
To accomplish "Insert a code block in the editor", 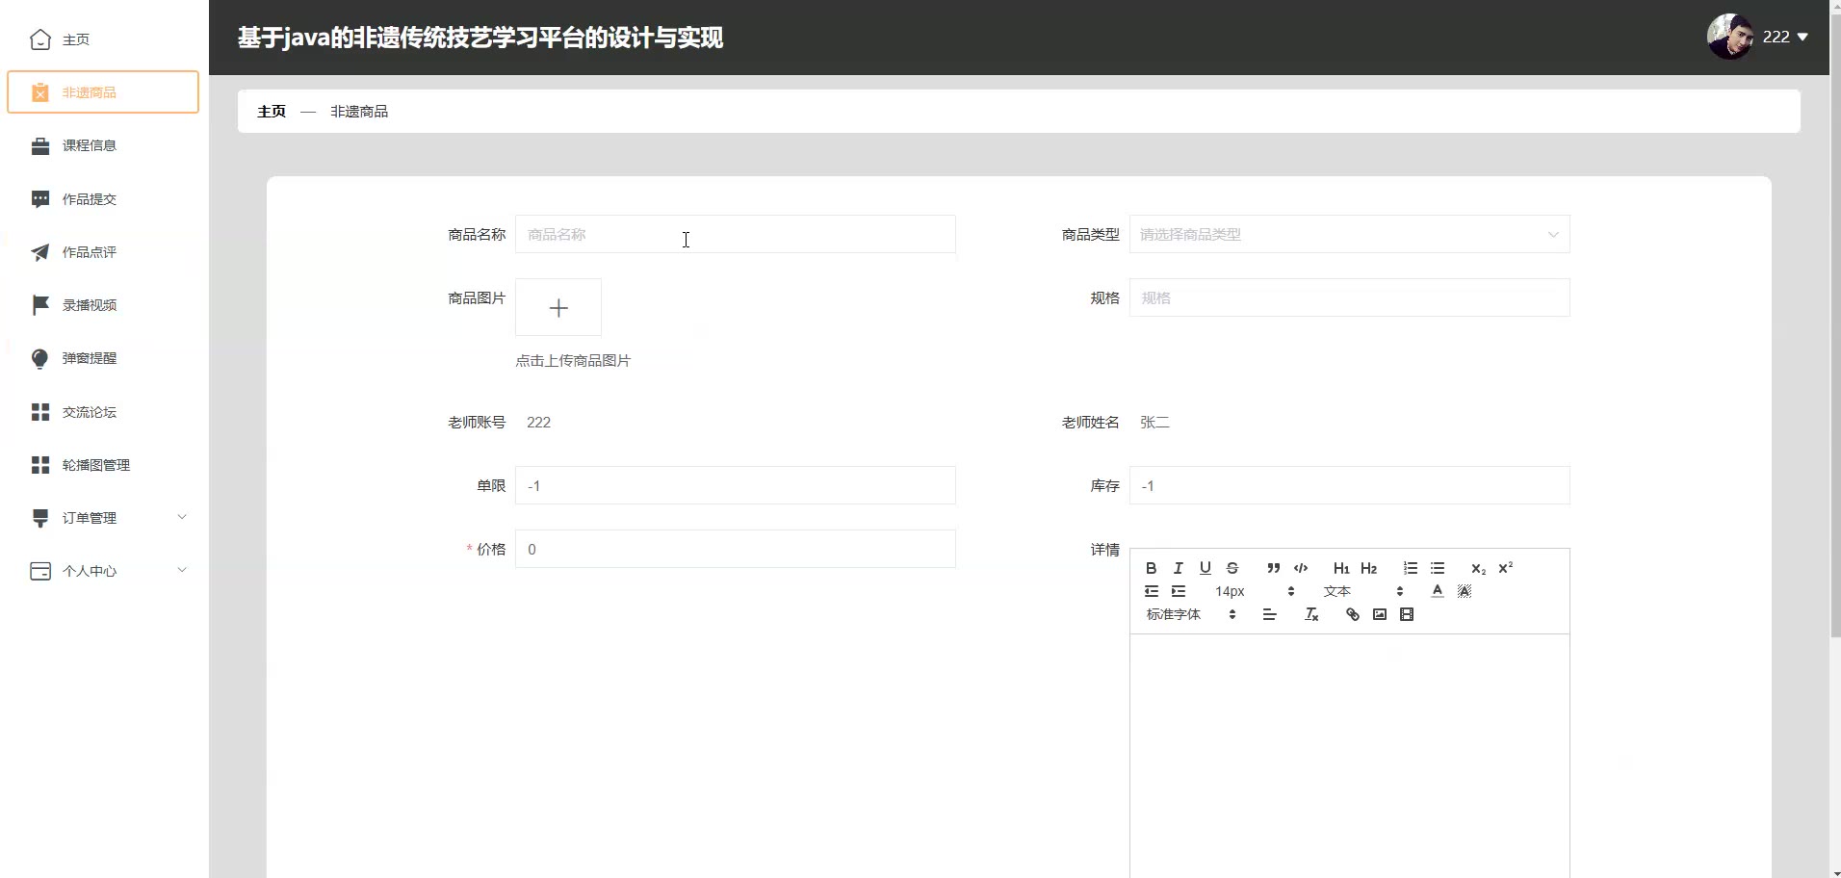I will 1301,568.
